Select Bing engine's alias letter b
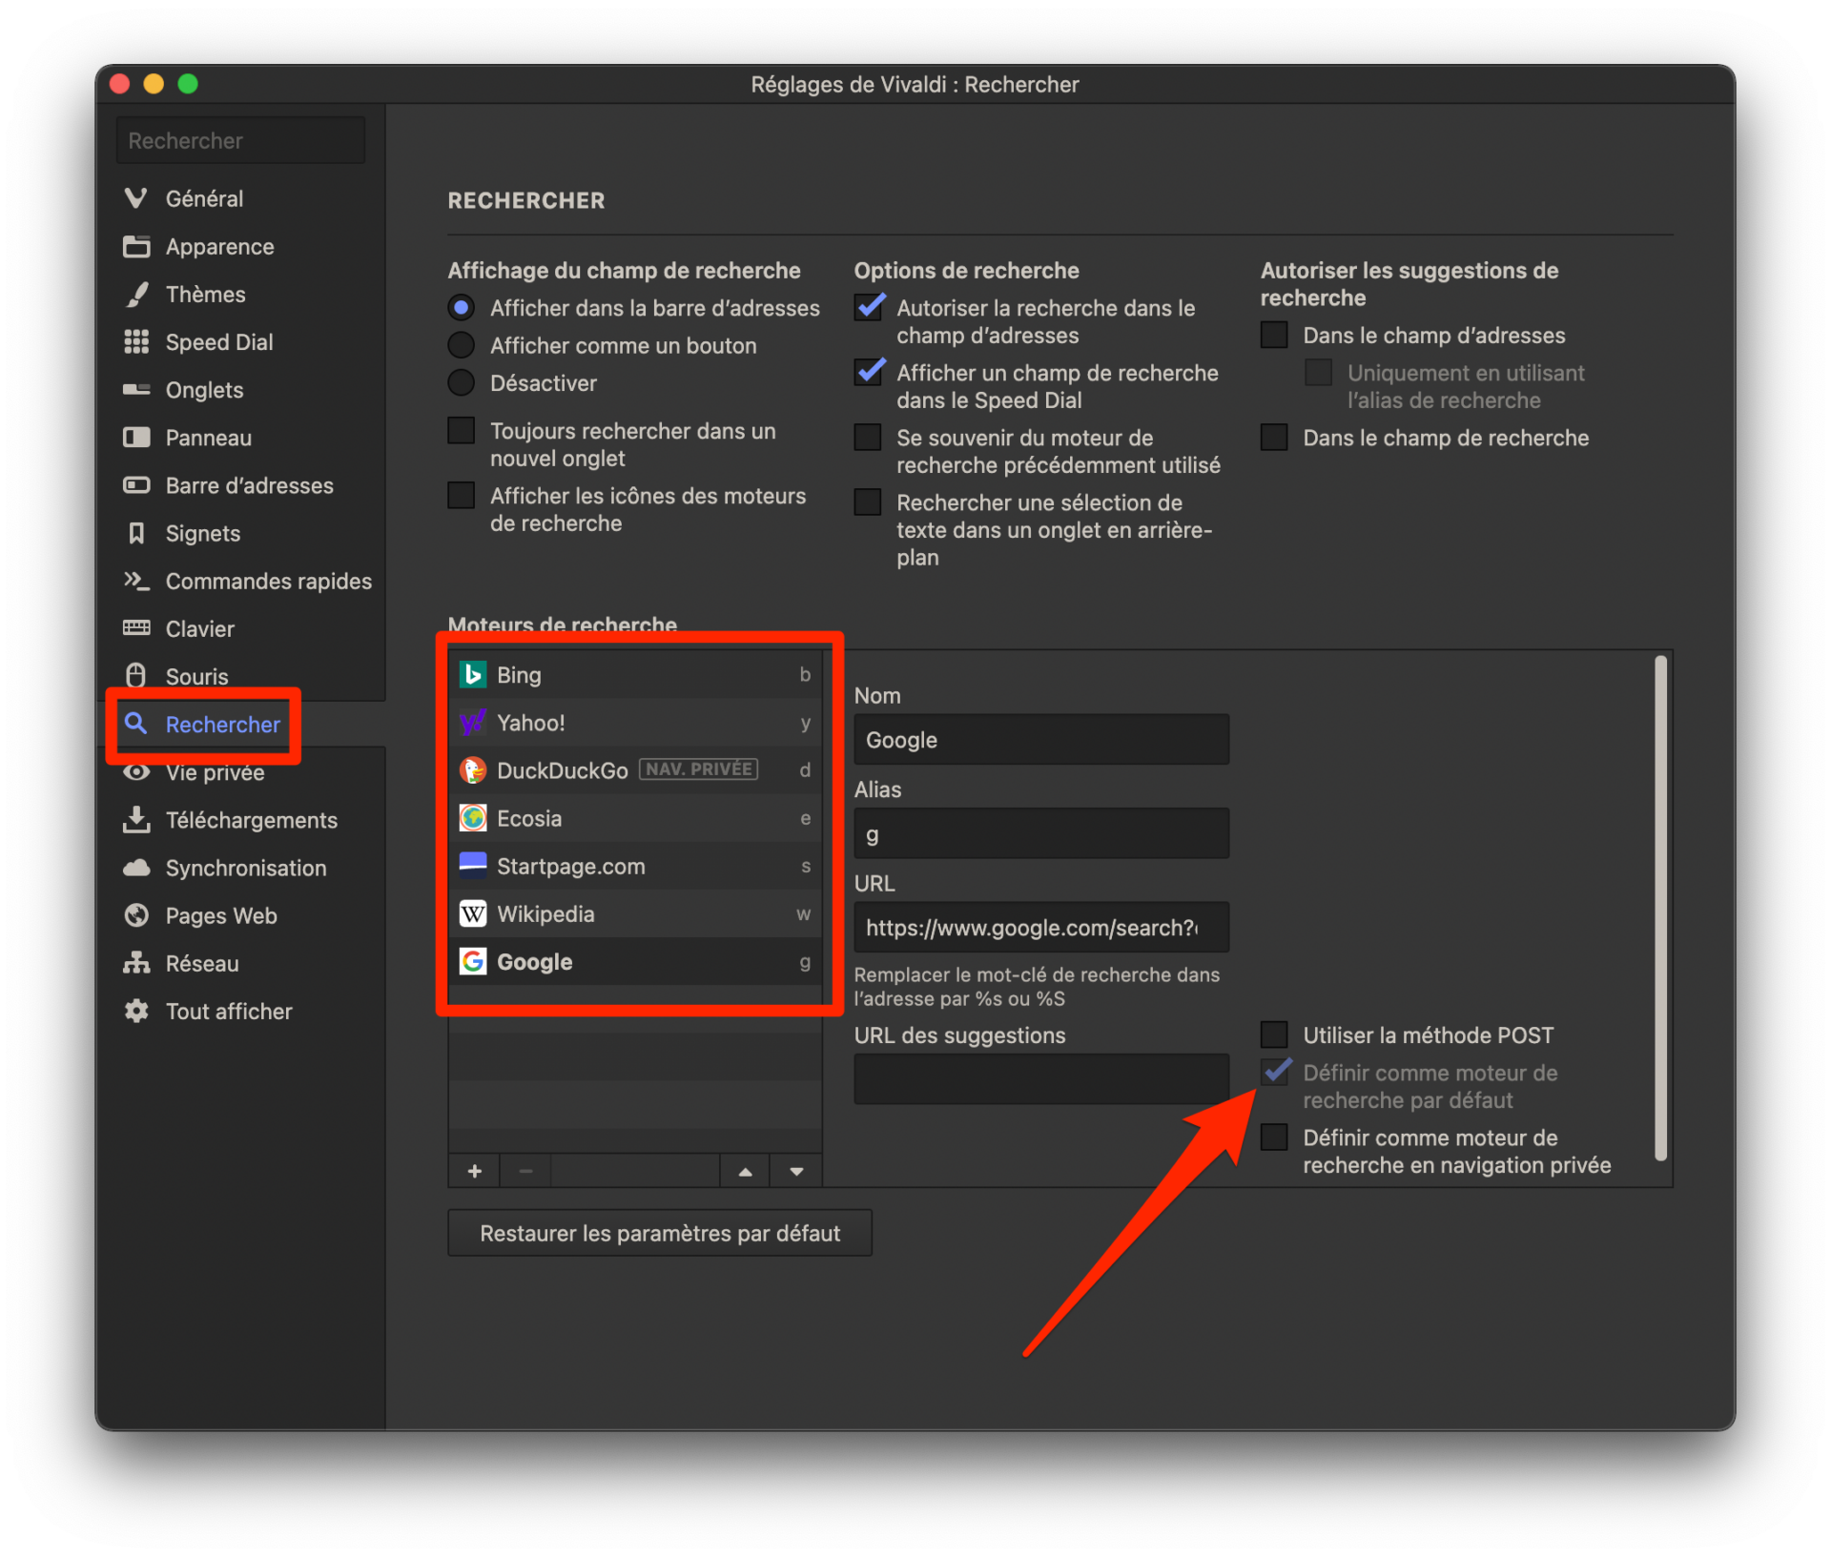The image size is (1831, 1557). 805,675
